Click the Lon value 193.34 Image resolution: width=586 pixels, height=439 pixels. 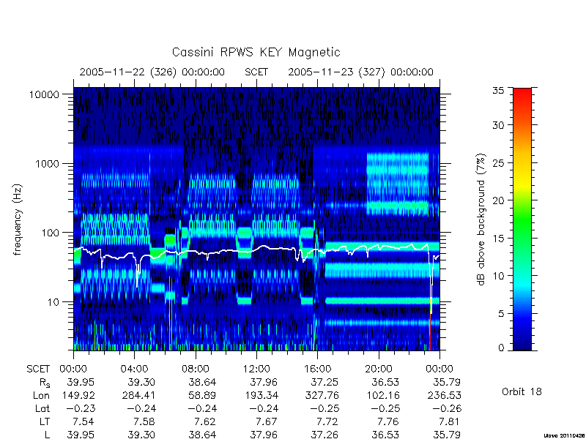point(260,395)
